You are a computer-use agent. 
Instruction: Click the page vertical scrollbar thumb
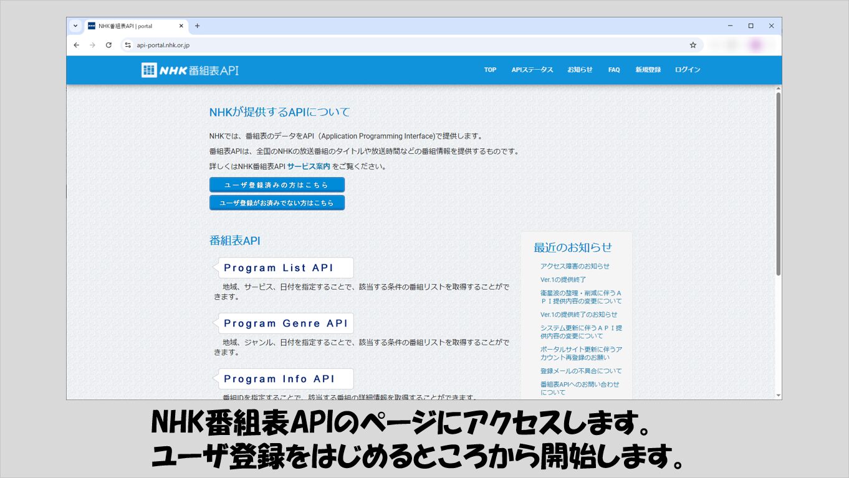pyautogui.click(x=778, y=184)
